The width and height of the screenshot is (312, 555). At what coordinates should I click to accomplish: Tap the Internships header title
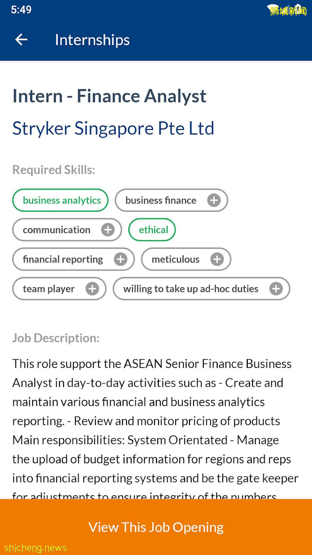click(92, 40)
